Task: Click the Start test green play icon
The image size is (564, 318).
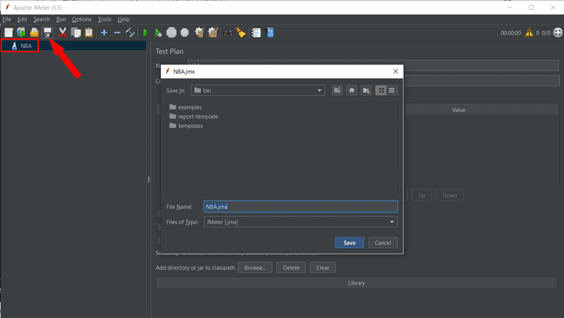Action: click(145, 32)
